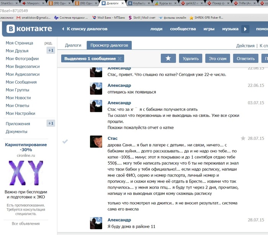
Task: Click the Удалить button
Action: [x=191, y=58]
